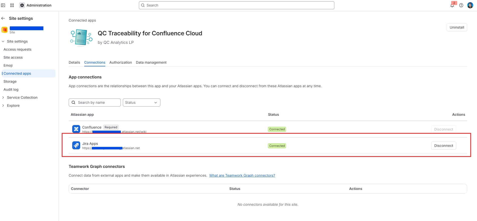Click the Confluence app icon

76,129
